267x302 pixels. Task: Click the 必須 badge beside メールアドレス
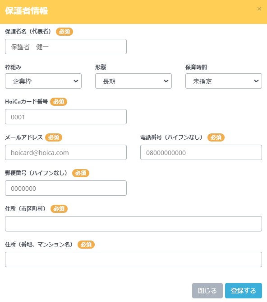(x=54, y=137)
